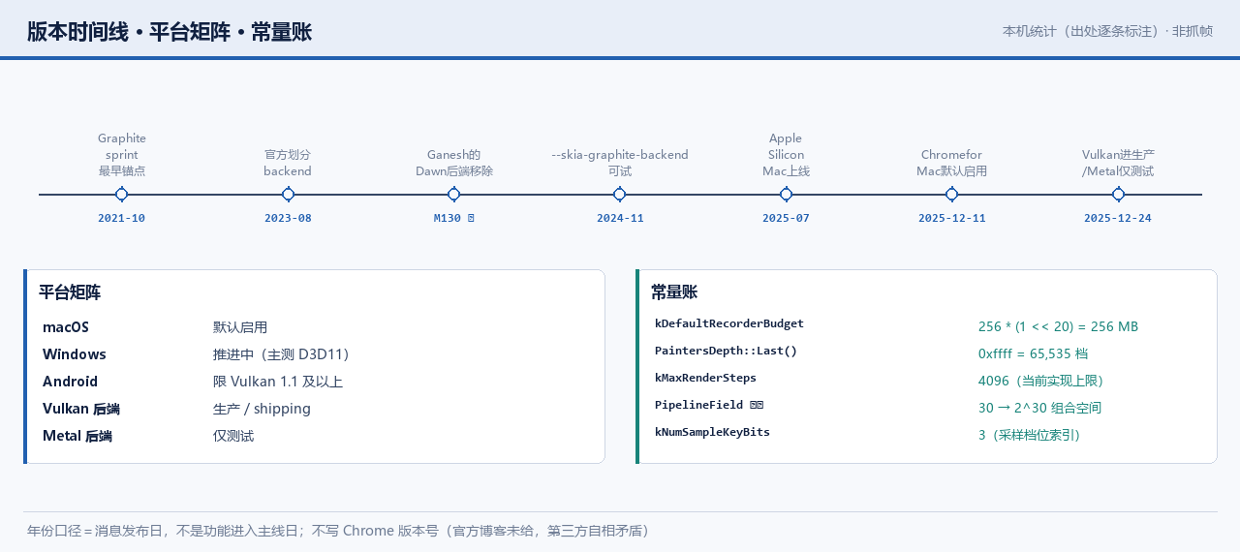Select the 2023-08 timeline marker
This screenshot has width=1240, height=552.
point(288,195)
